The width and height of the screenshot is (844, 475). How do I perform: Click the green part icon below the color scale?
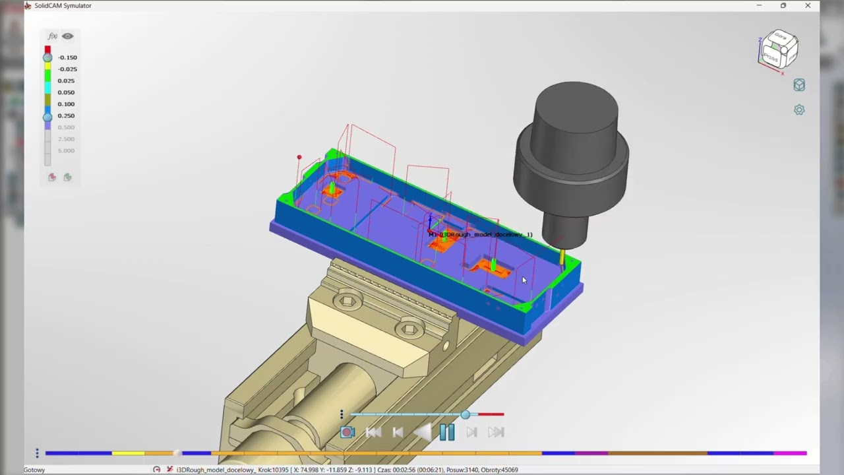point(67,177)
